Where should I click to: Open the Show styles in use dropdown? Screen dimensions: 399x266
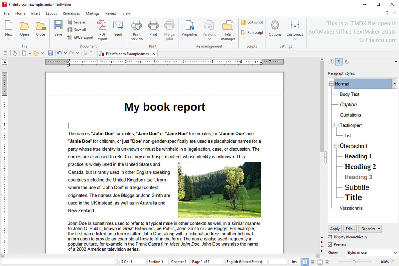[371, 253]
